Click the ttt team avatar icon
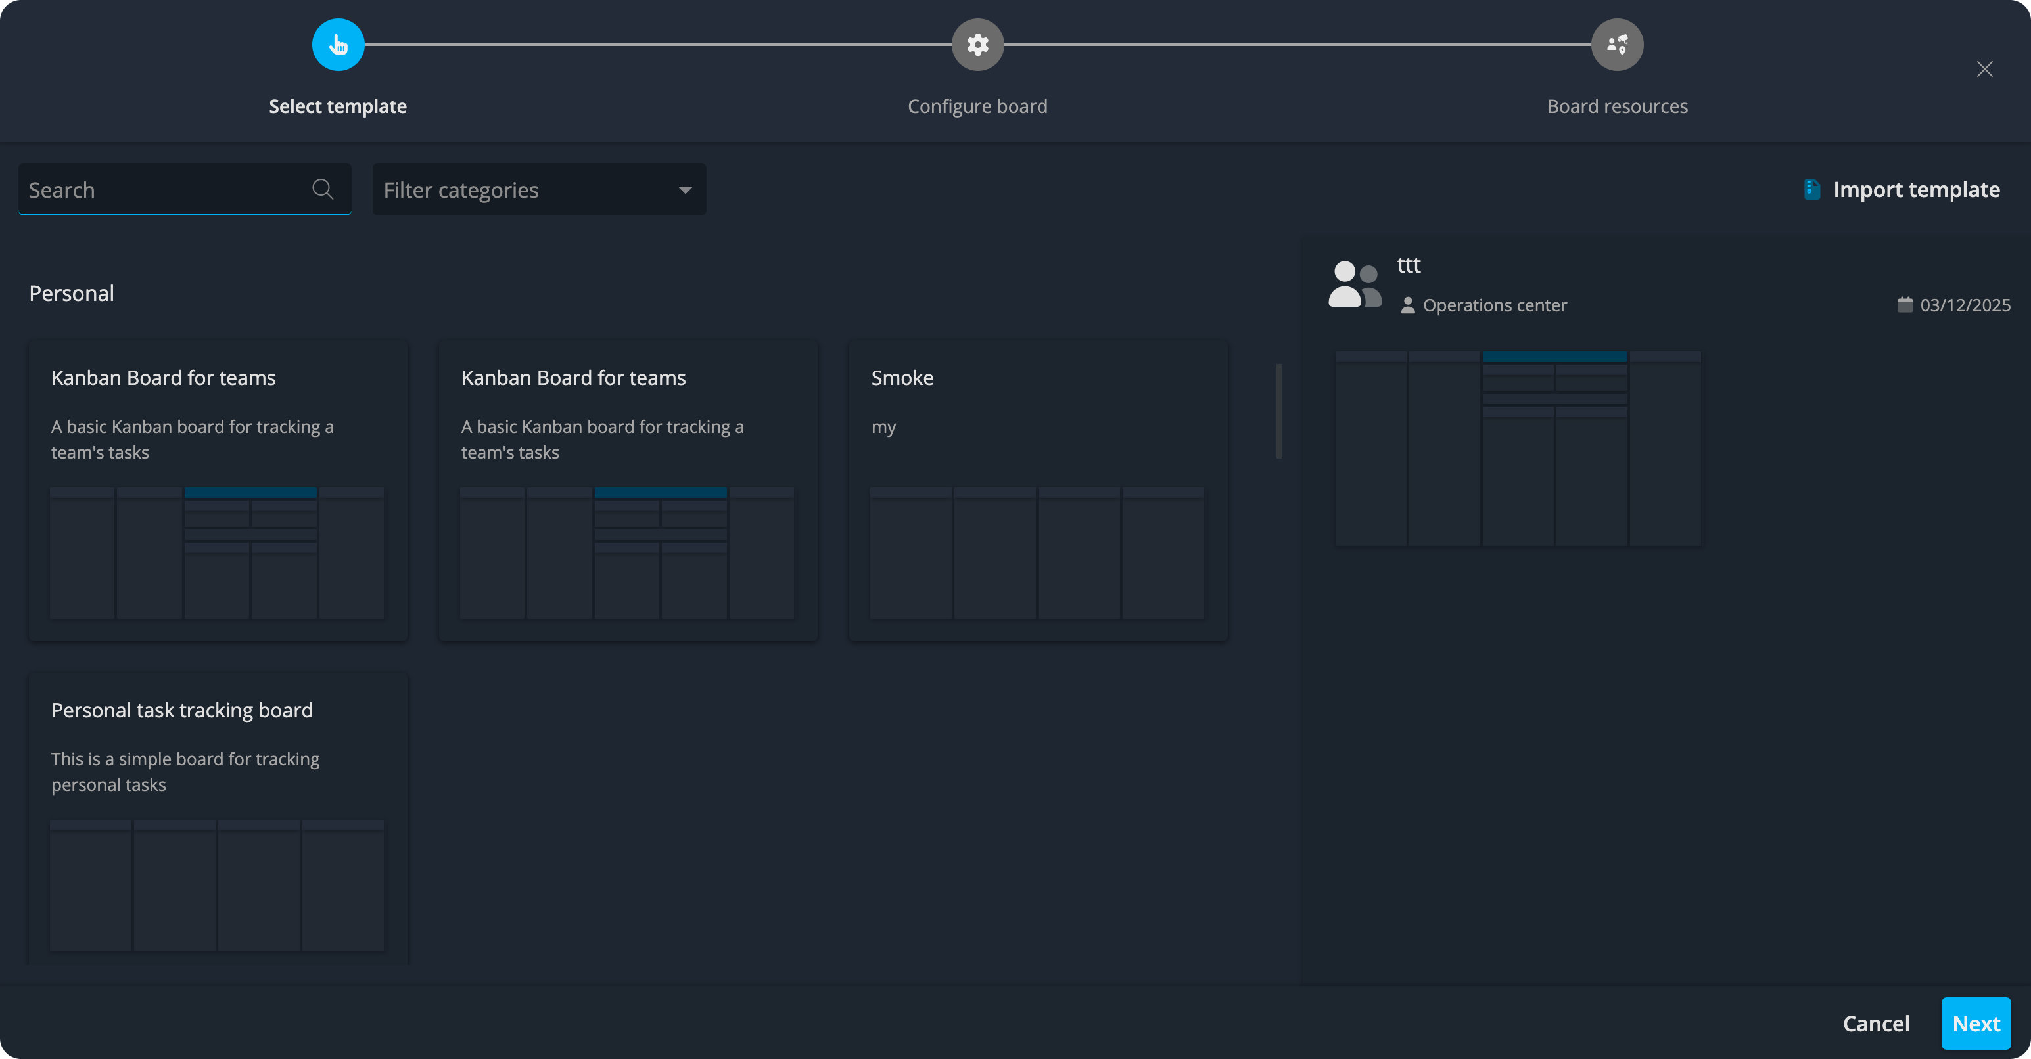Screen dimensions: 2031x1059 coord(1355,284)
